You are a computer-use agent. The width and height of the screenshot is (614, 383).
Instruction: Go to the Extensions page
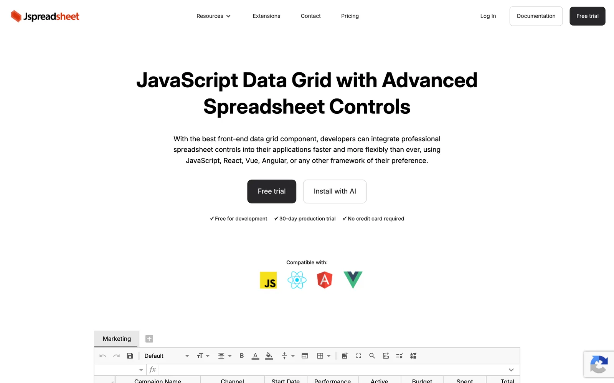(266, 16)
